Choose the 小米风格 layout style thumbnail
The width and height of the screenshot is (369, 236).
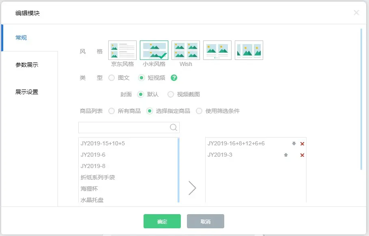click(154, 50)
